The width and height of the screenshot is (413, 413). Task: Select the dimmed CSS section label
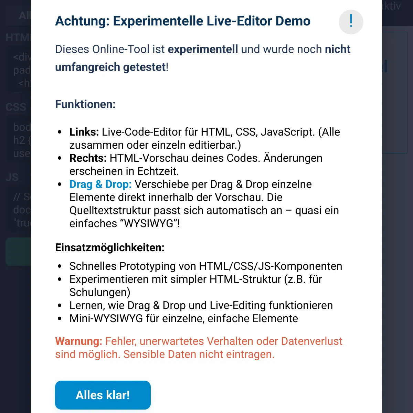[x=16, y=107]
